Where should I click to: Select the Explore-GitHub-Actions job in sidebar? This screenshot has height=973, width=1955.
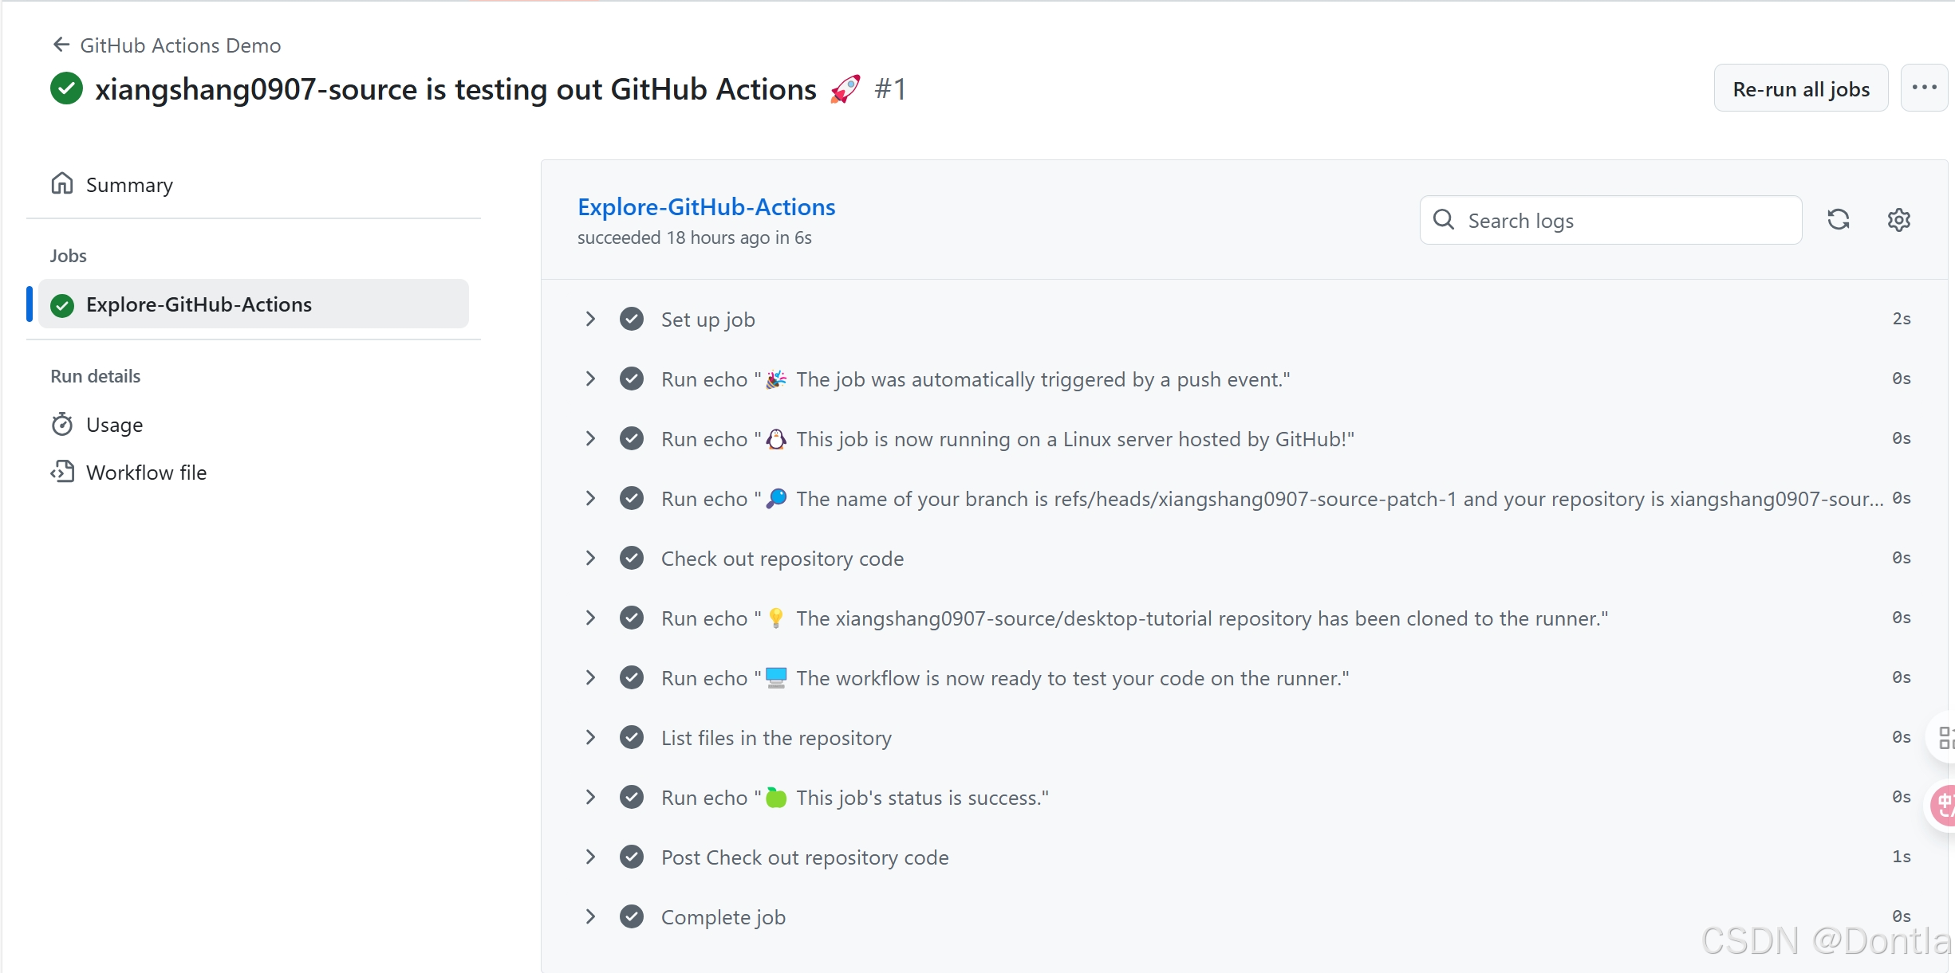point(254,304)
